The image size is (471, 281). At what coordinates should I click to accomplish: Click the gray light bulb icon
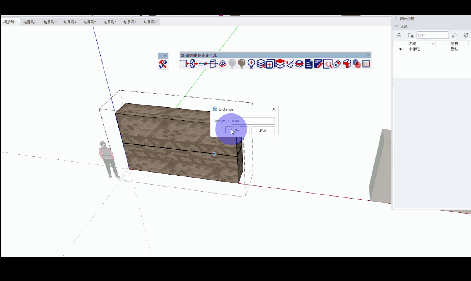click(232, 63)
